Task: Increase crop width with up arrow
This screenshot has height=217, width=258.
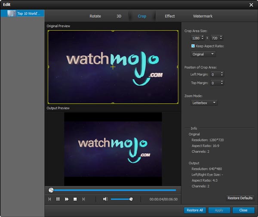Action: (x=203, y=37)
